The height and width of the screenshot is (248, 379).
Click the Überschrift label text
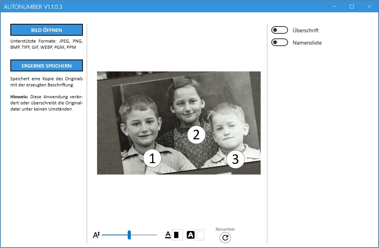pos(305,30)
